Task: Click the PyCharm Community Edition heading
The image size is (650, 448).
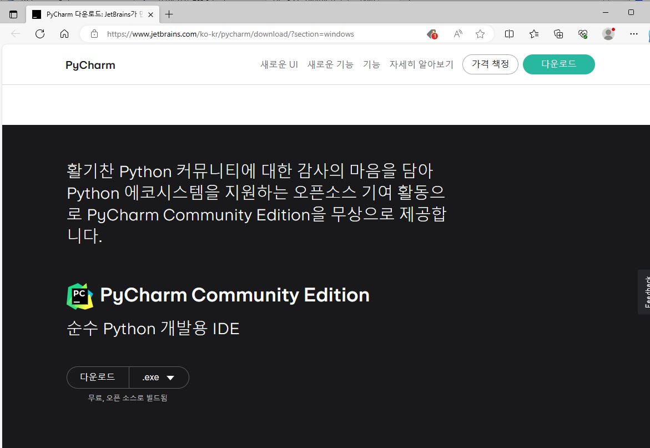Action: point(235,295)
